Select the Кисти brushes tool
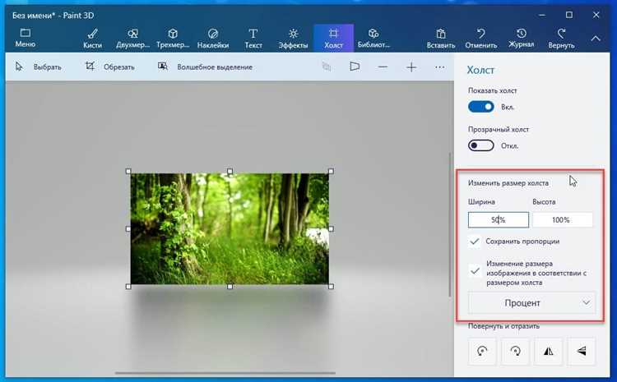This screenshot has width=617, height=382. [x=92, y=39]
